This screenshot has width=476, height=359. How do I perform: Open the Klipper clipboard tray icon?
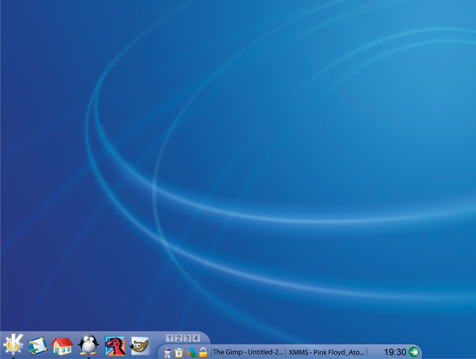coord(179,353)
